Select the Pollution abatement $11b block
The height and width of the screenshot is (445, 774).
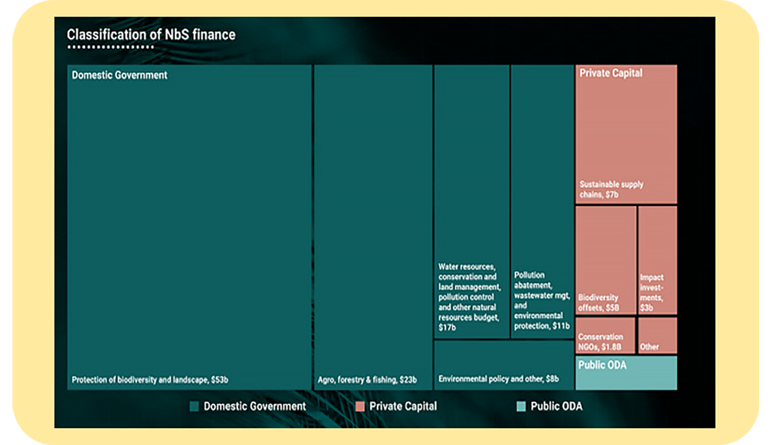click(542, 193)
